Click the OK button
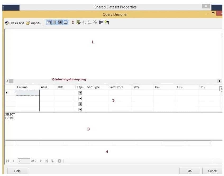 pyautogui.click(x=190, y=171)
